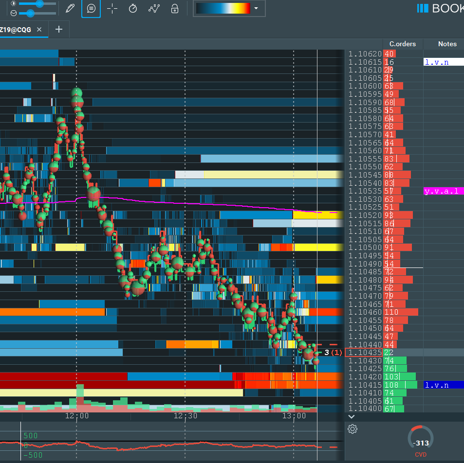Click the C.orders column header
464x463 pixels.
tap(403, 44)
